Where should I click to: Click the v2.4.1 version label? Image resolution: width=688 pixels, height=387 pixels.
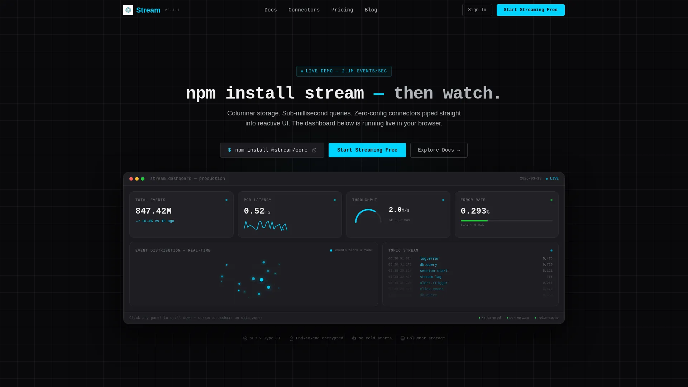click(172, 10)
